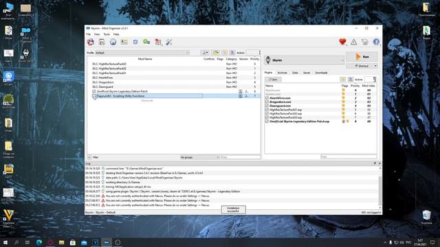Toggle Unofficial Skyrim Legendary Edition Patch mod checkbox
This screenshot has height=247, width=440.
pyautogui.click(x=94, y=91)
